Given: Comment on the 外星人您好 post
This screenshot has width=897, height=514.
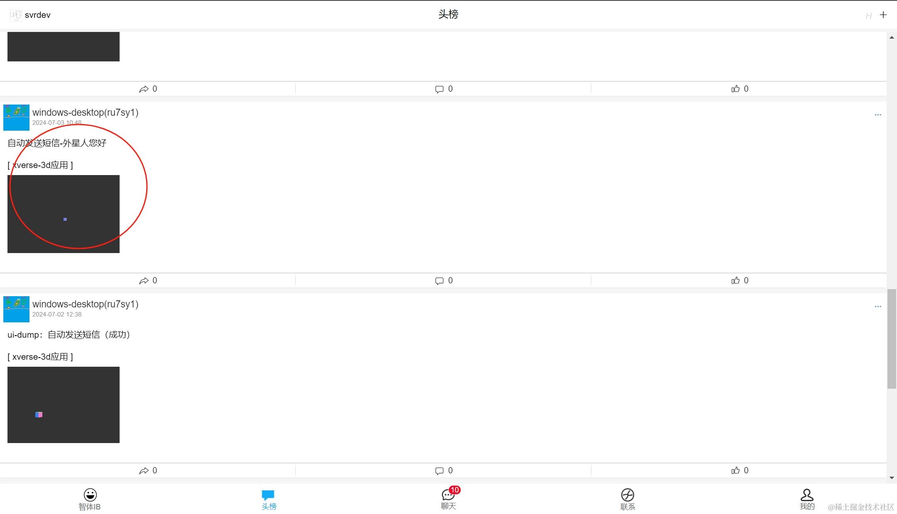Looking at the screenshot, I should 444,280.
